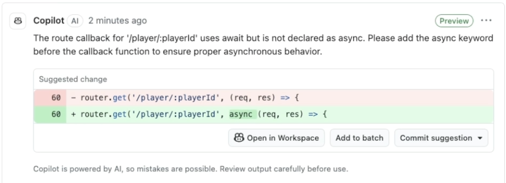Screen dimensions: 506x183
Task: Click the Copilot icon in Open in Workspace
Action: 239,138
